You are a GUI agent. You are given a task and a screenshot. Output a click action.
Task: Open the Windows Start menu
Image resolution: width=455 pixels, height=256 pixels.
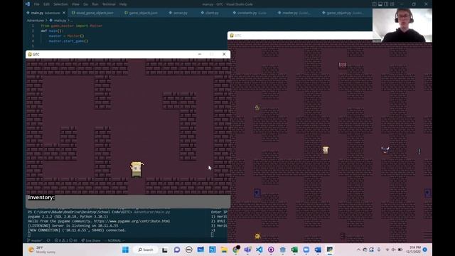[x=125, y=250]
